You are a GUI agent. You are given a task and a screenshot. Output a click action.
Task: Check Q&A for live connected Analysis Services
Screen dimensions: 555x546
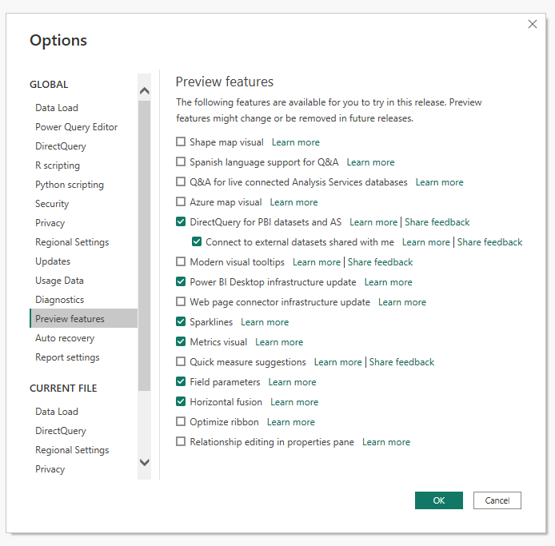click(181, 182)
